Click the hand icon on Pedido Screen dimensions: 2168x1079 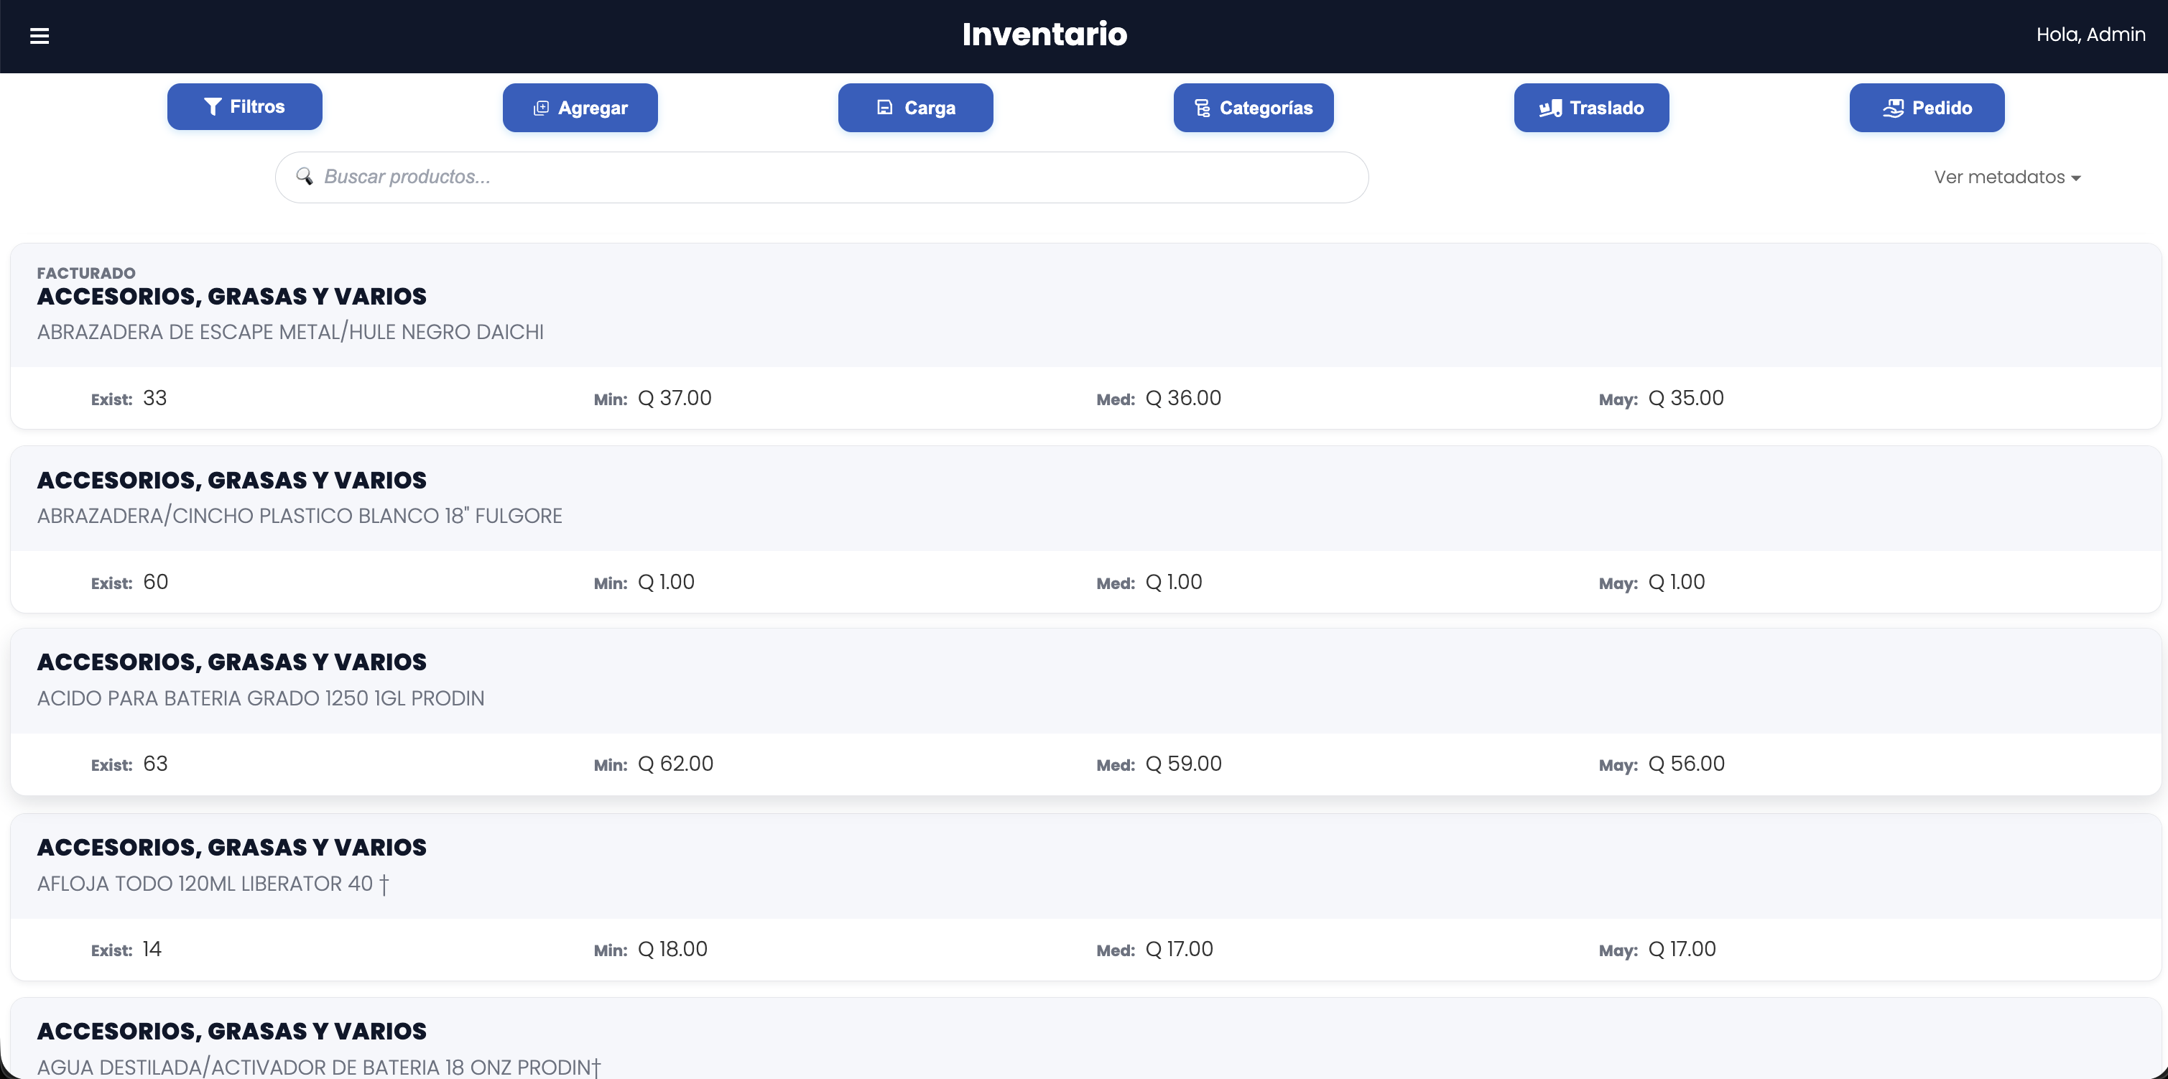click(1893, 108)
